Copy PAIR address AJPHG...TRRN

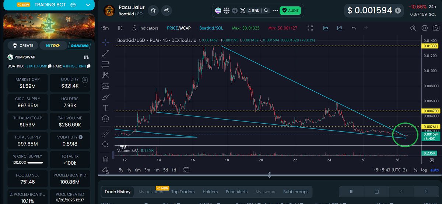89,66
